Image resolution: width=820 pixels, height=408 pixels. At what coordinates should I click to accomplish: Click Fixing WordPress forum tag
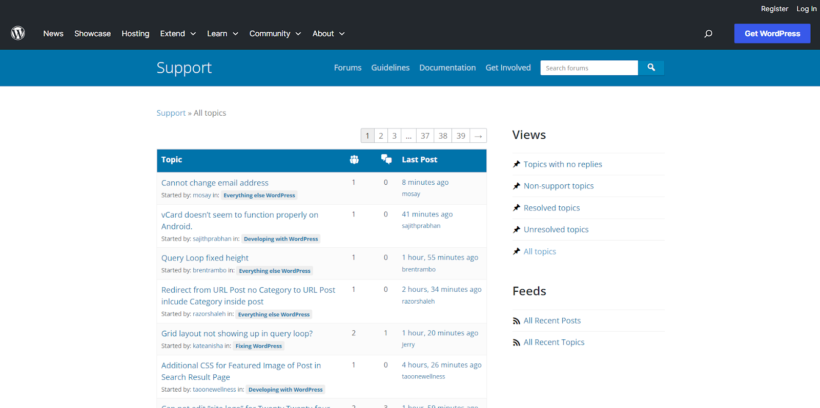pyautogui.click(x=259, y=346)
